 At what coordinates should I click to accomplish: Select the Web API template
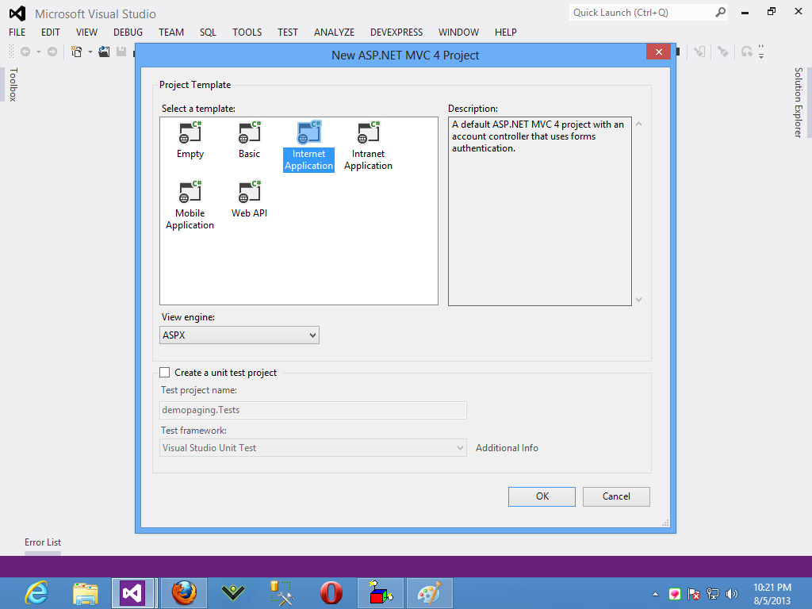point(249,199)
